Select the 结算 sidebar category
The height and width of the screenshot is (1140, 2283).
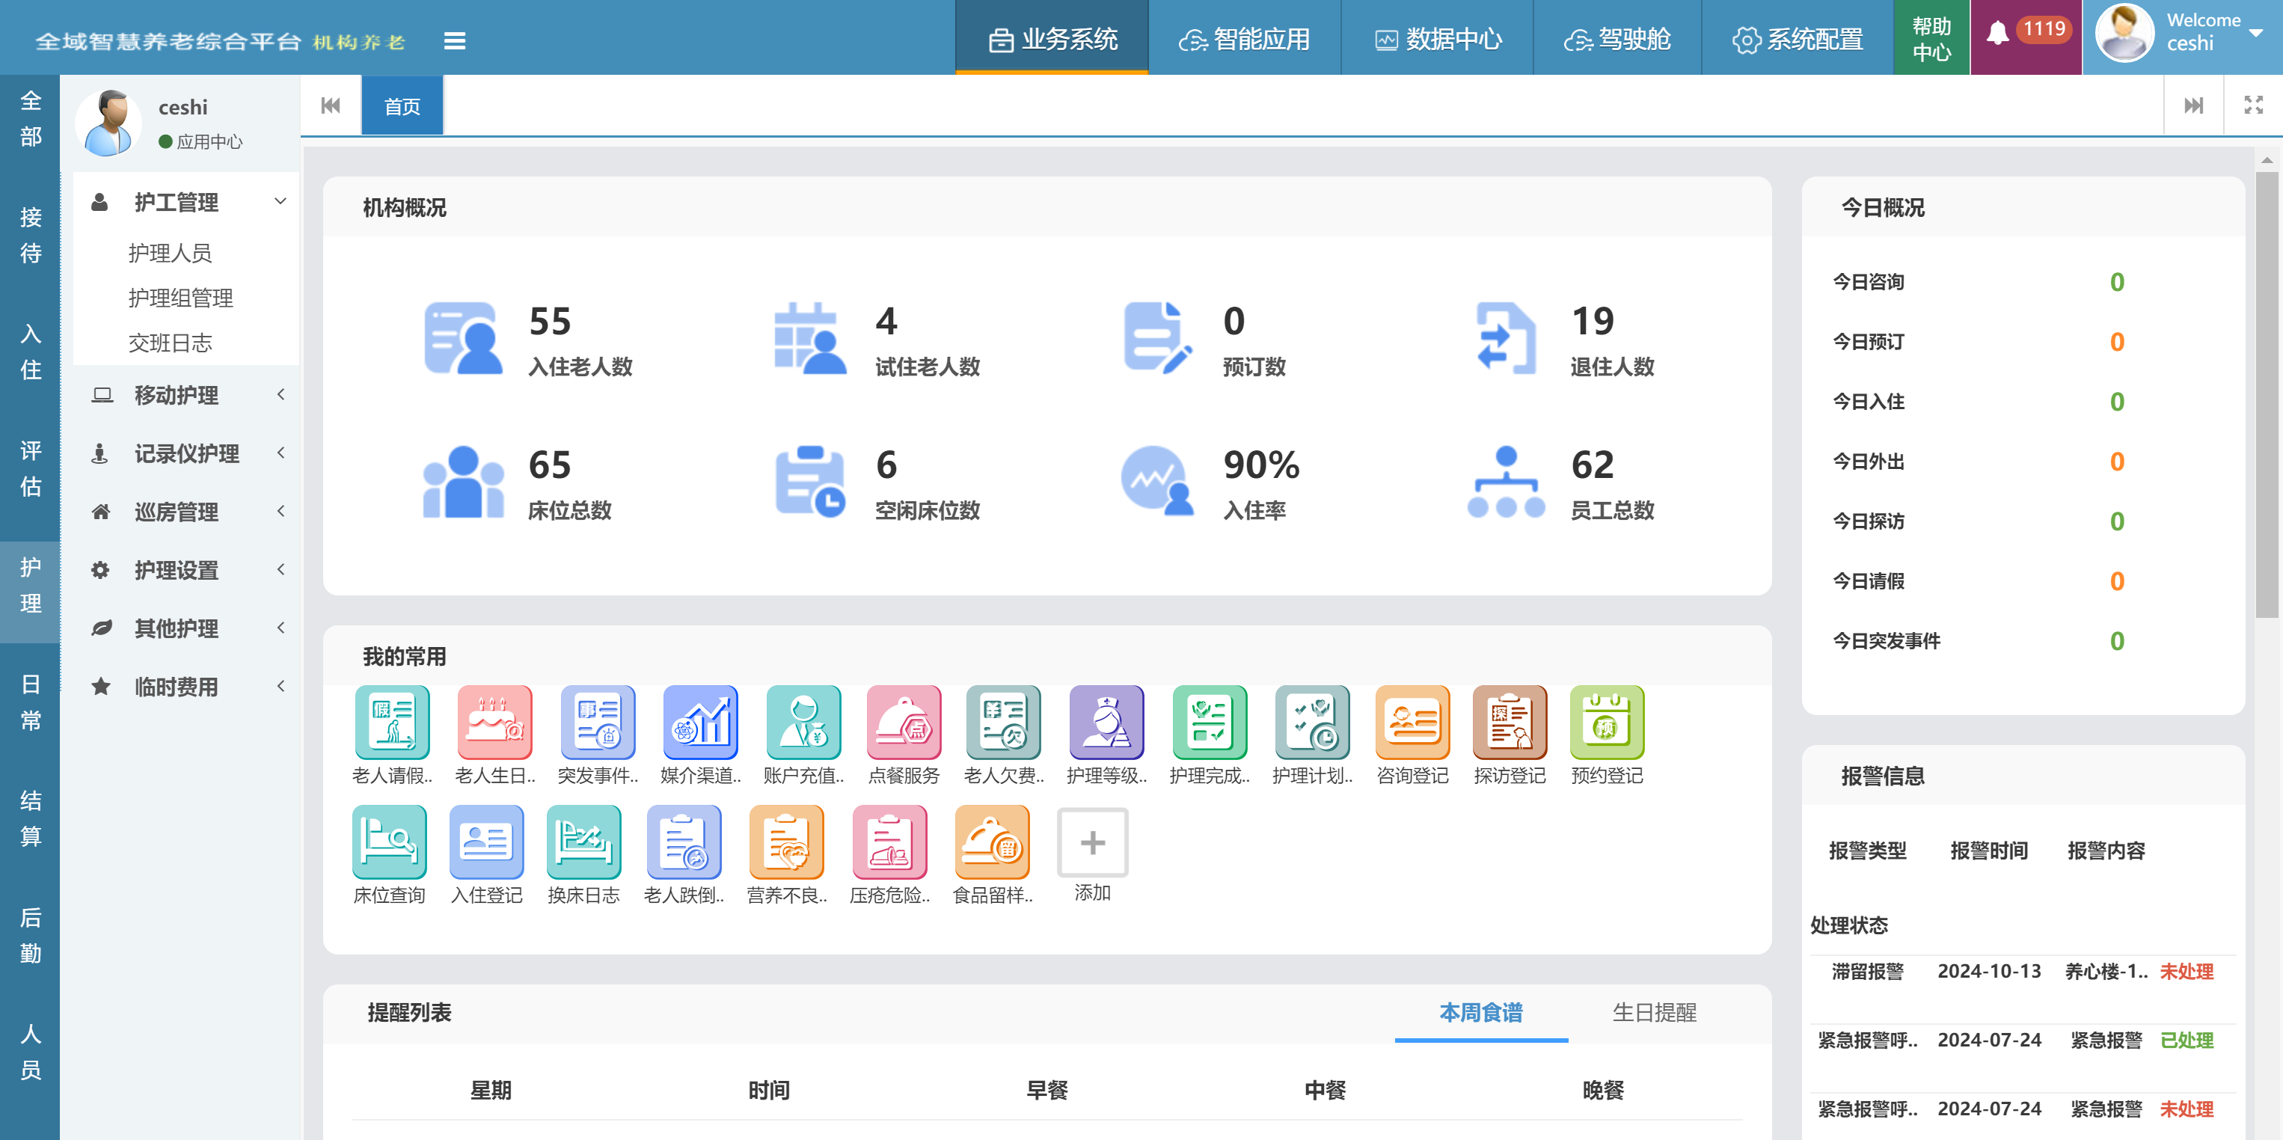pos(30,819)
